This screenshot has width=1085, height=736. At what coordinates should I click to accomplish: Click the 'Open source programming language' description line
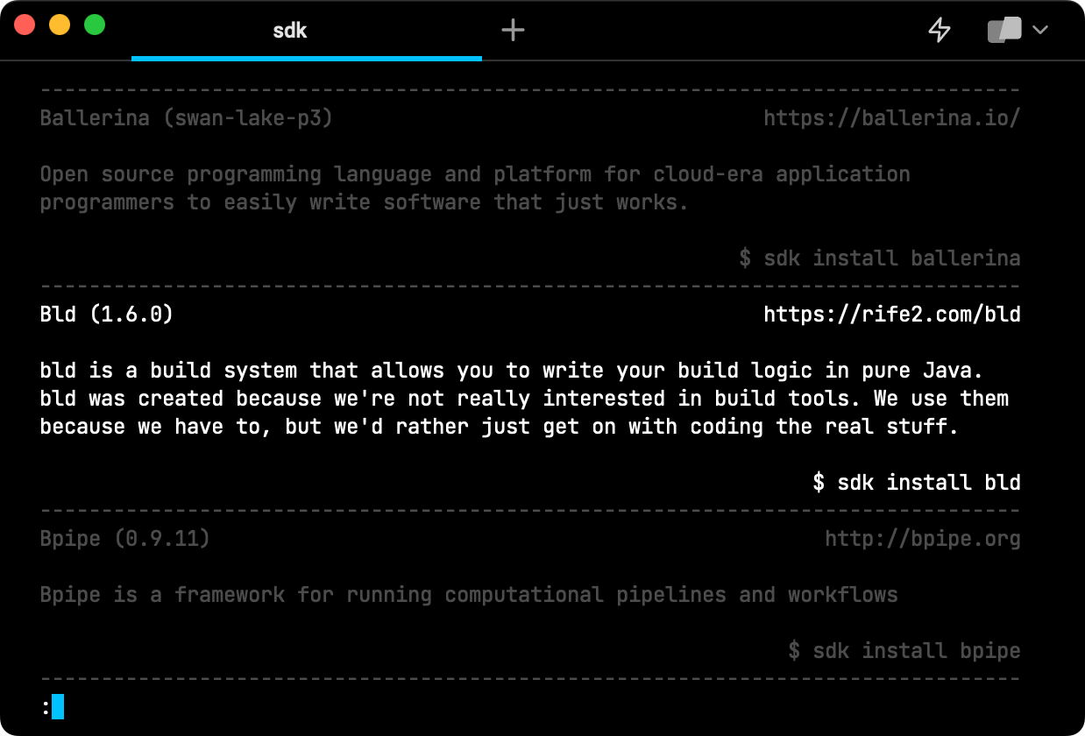(475, 173)
